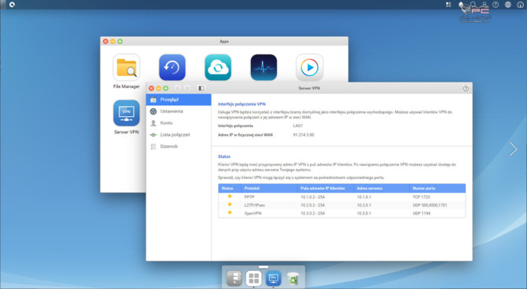
Task: Click the Interfejs połączenia VPN heading
Action: [241, 104]
